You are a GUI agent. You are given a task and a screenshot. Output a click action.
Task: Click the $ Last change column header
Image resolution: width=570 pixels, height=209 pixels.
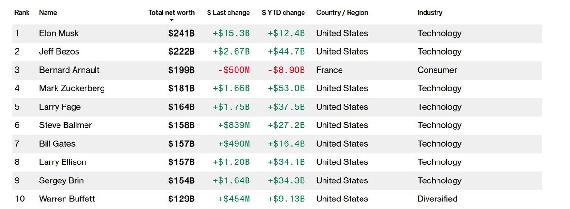coord(228,13)
